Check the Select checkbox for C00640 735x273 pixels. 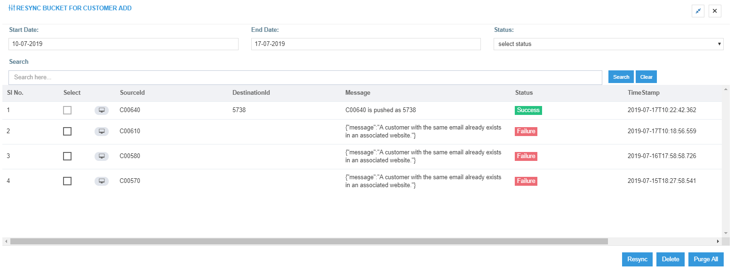tap(67, 110)
